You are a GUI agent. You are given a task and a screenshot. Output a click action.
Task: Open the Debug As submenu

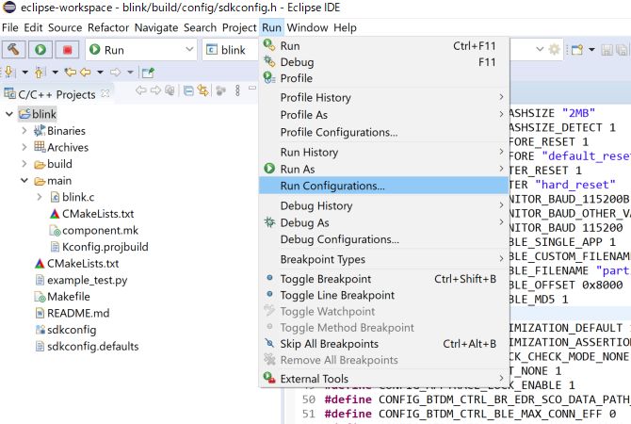[384, 222]
